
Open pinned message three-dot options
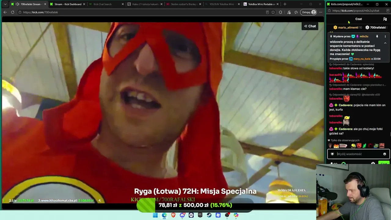[x=385, y=36]
